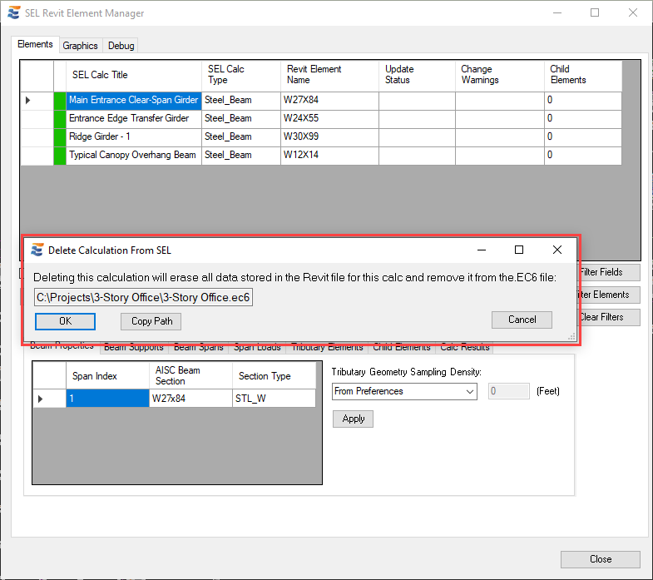Image resolution: width=653 pixels, height=580 pixels.
Task: Confirm deletion with the OK button
Action: 65,321
